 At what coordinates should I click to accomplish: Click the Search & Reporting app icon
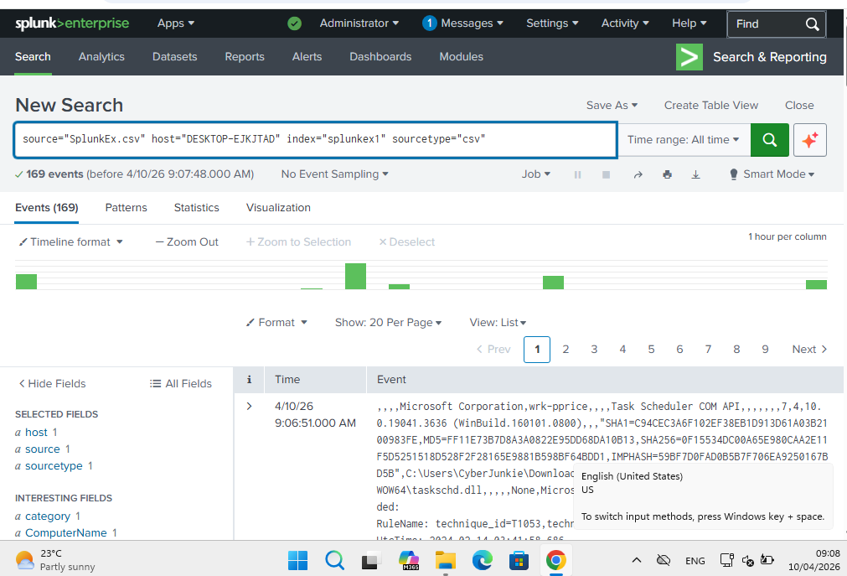[x=689, y=57]
